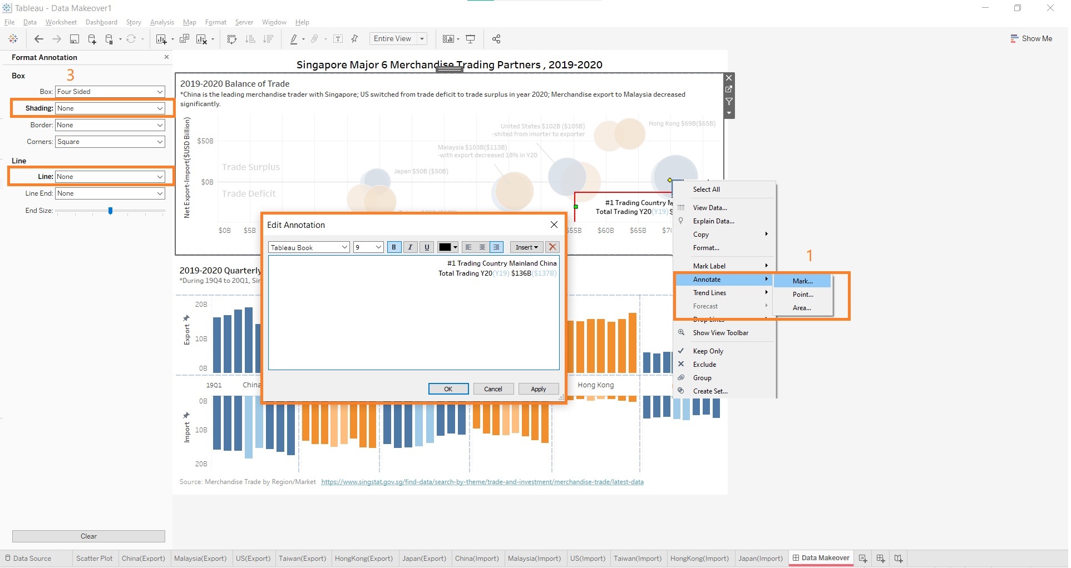Click the Show Me button
The width and height of the screenshot is (1071, 568).
coord(1031,38)
